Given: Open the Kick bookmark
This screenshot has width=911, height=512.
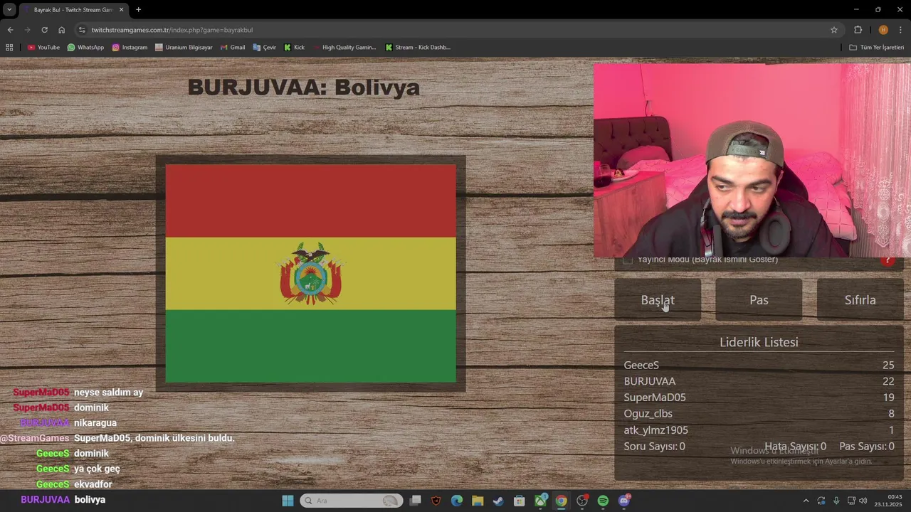Looking at the screenshot, I should [294, 48].
